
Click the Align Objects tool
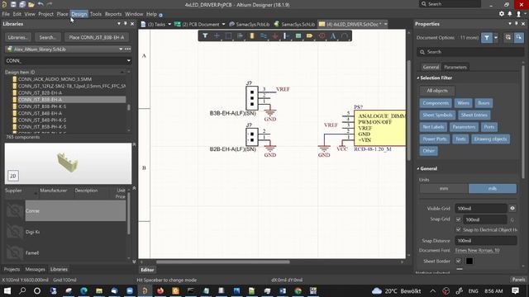click(x=241, y=35)
